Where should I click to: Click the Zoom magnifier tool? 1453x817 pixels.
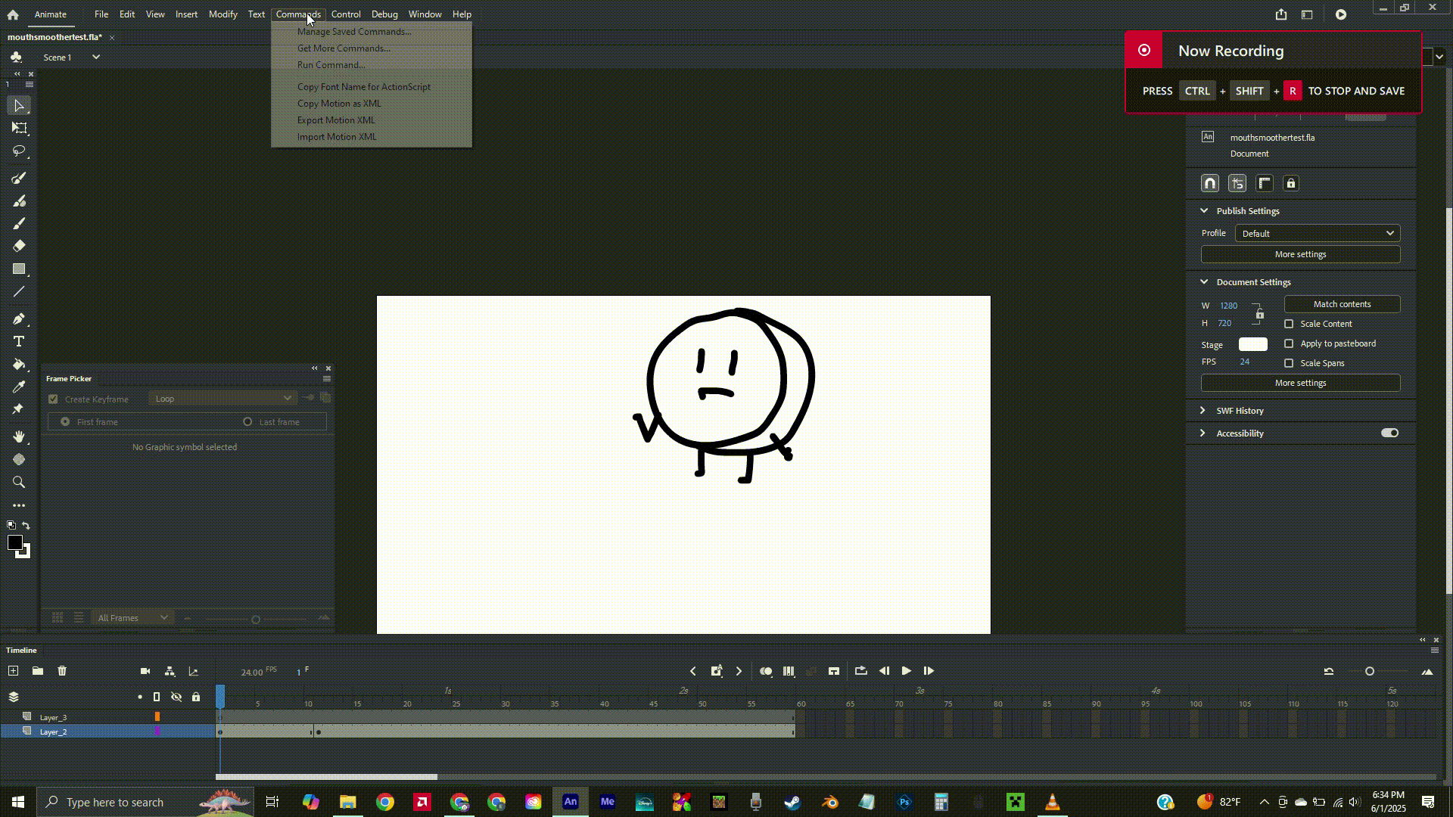pyautogui.click(x=19, y=483)
